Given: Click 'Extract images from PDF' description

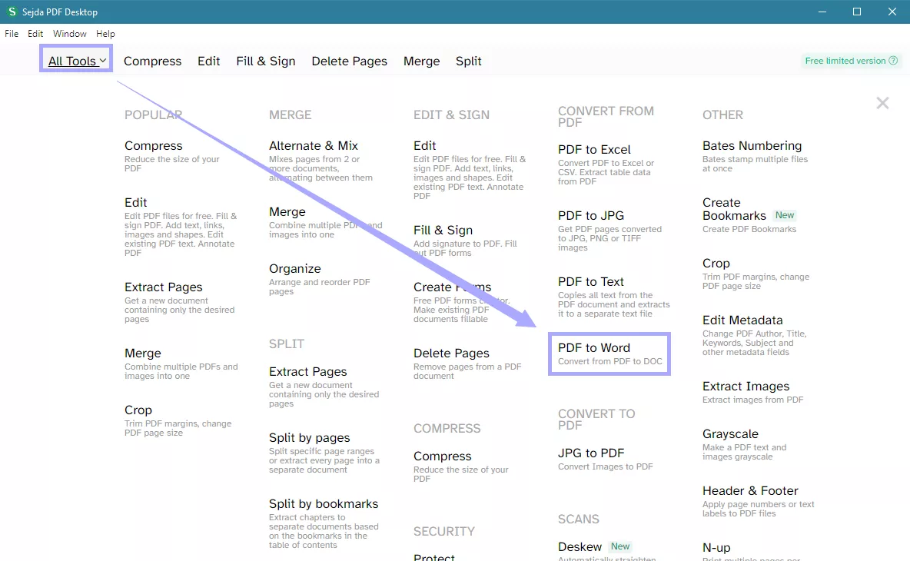Looking at the screenshot, I should click(752, 400).
